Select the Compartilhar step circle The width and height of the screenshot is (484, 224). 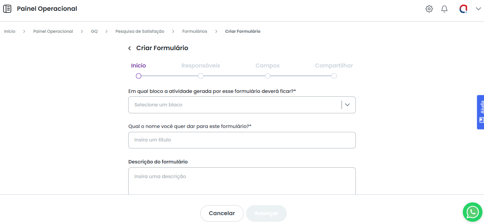334,76
